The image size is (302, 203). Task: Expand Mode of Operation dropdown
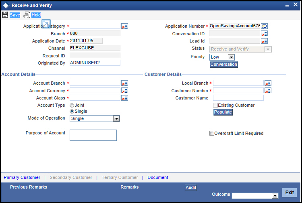coord(116,119)
